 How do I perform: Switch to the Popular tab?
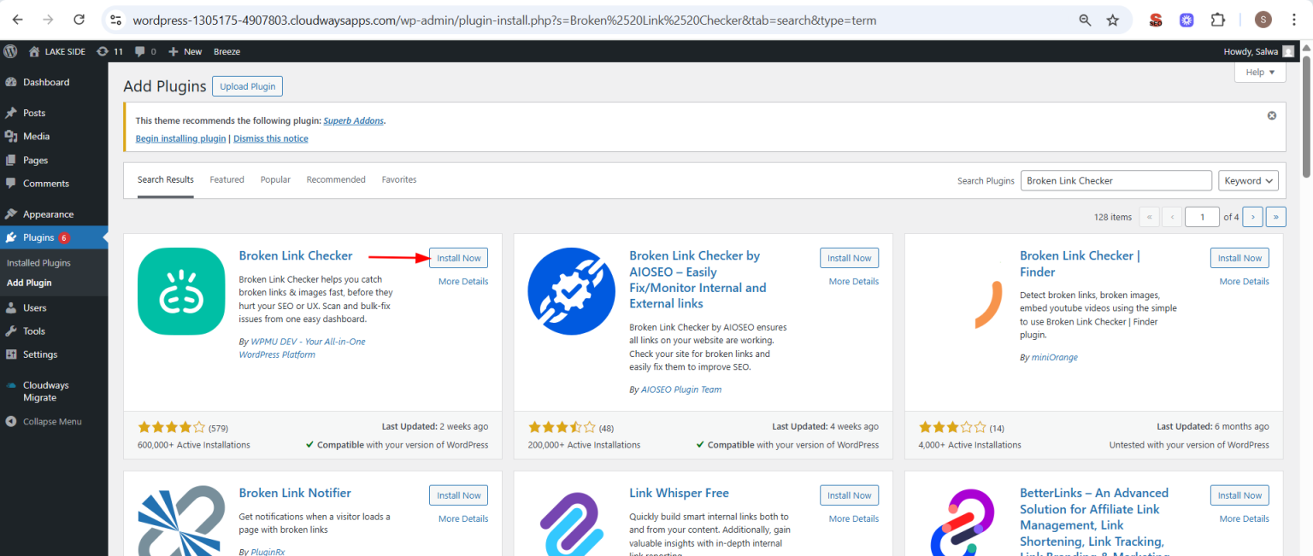click(x=275, y=179)
